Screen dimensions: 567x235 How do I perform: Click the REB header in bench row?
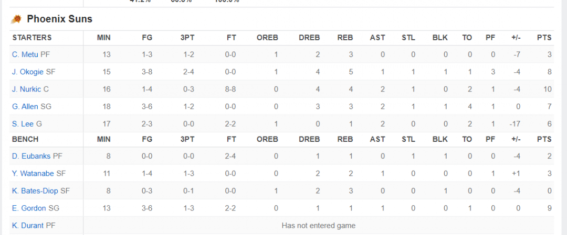(x=345, y=139)
